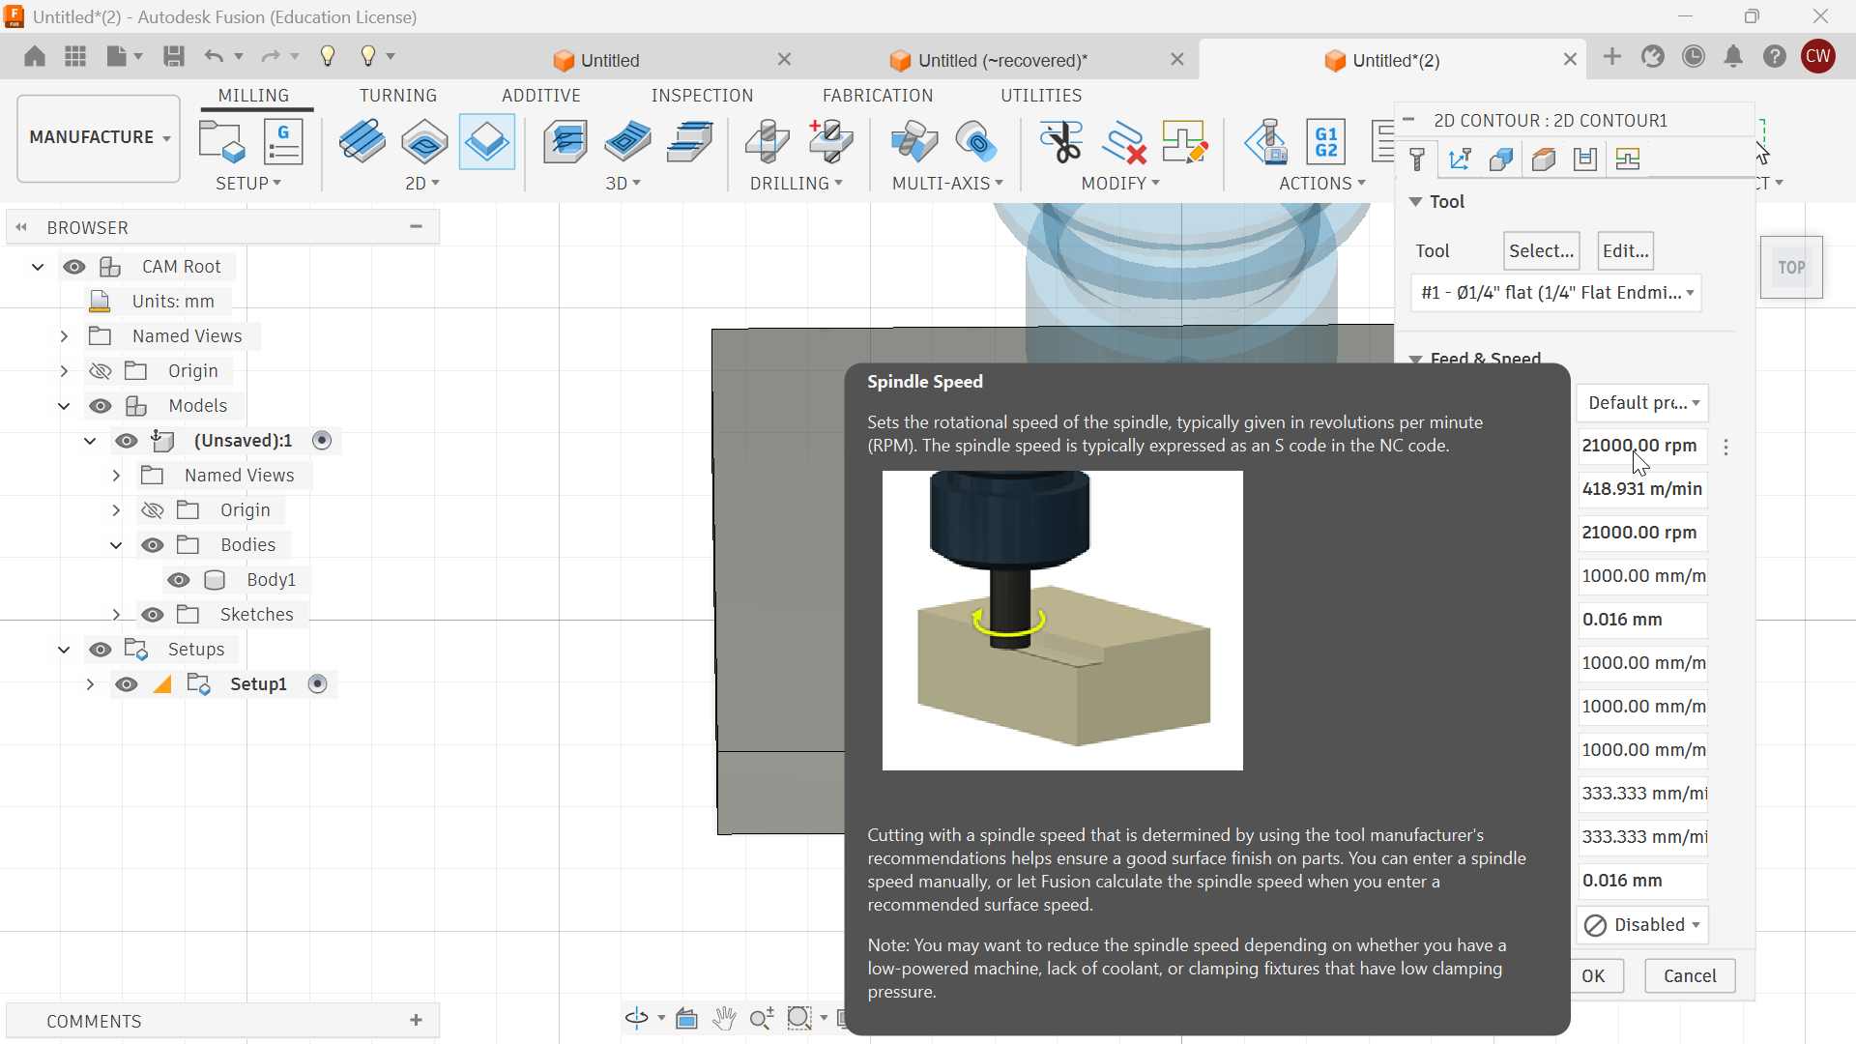Open the Data Panel grid icon
This screenshot has width=1856, height=1044.
(x=75, y=56)
